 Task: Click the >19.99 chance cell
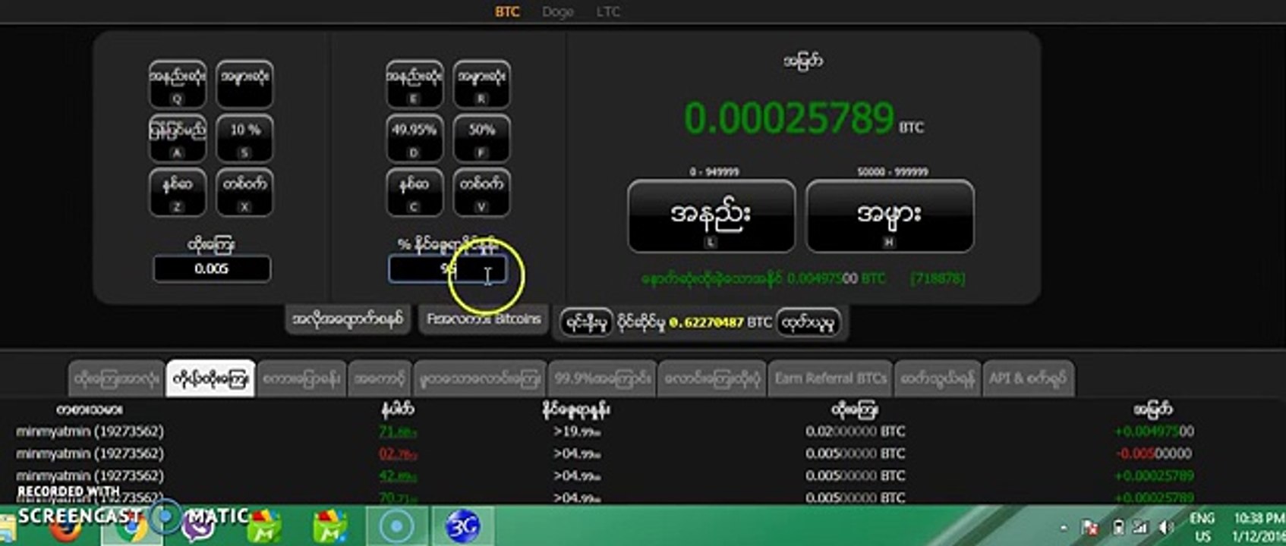click(x=577, y=431)
